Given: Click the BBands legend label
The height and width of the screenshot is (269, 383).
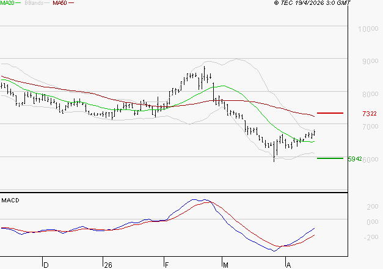Looking at the screenshot, I should click(x=34, y=3).
